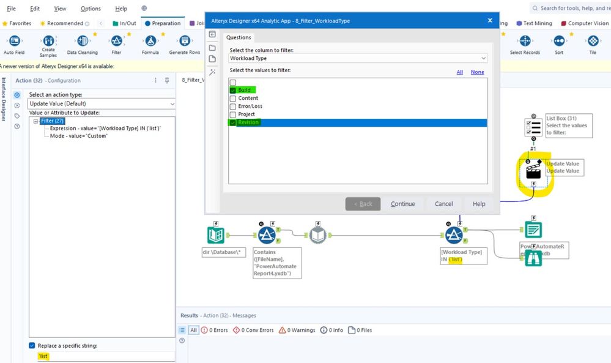Filter Results by 0 Errors
The width and height of the screenshot is (611, 363).
215,330
